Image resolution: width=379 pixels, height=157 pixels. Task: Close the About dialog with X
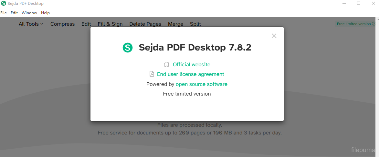pos(274,36)
